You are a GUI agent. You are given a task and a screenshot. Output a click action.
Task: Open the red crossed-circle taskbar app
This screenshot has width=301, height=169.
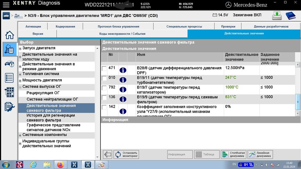(19, 165)
